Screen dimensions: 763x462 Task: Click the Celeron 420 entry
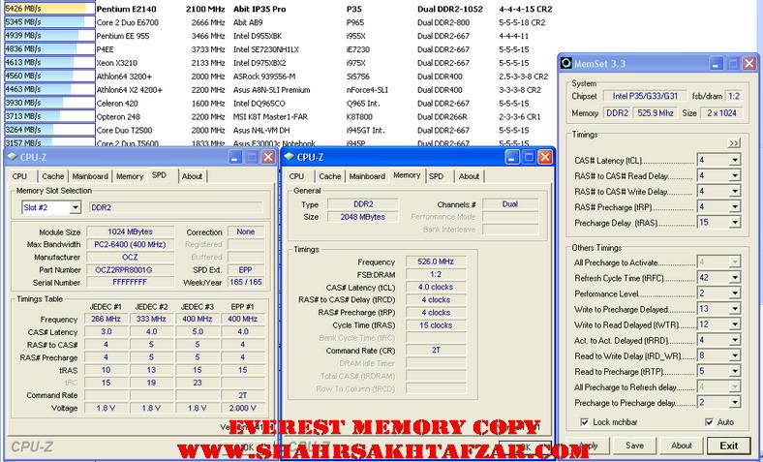click(117, 104)
